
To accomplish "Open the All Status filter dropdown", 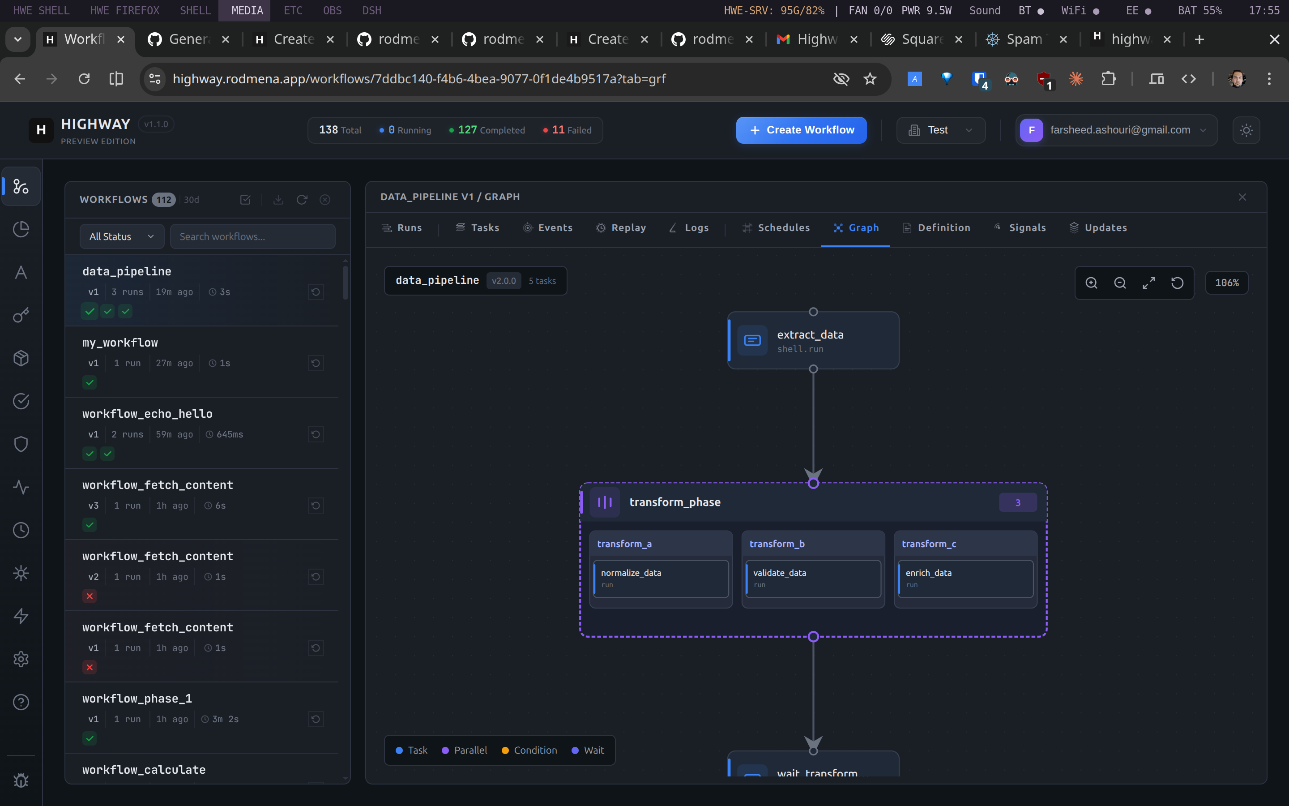I will (122, 236).
